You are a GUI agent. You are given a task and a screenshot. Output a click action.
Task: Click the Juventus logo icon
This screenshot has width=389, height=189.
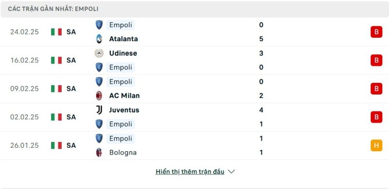pos(99,110)
